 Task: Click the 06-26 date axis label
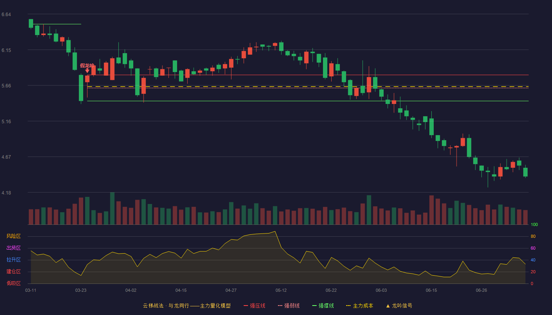coord(481,290)
